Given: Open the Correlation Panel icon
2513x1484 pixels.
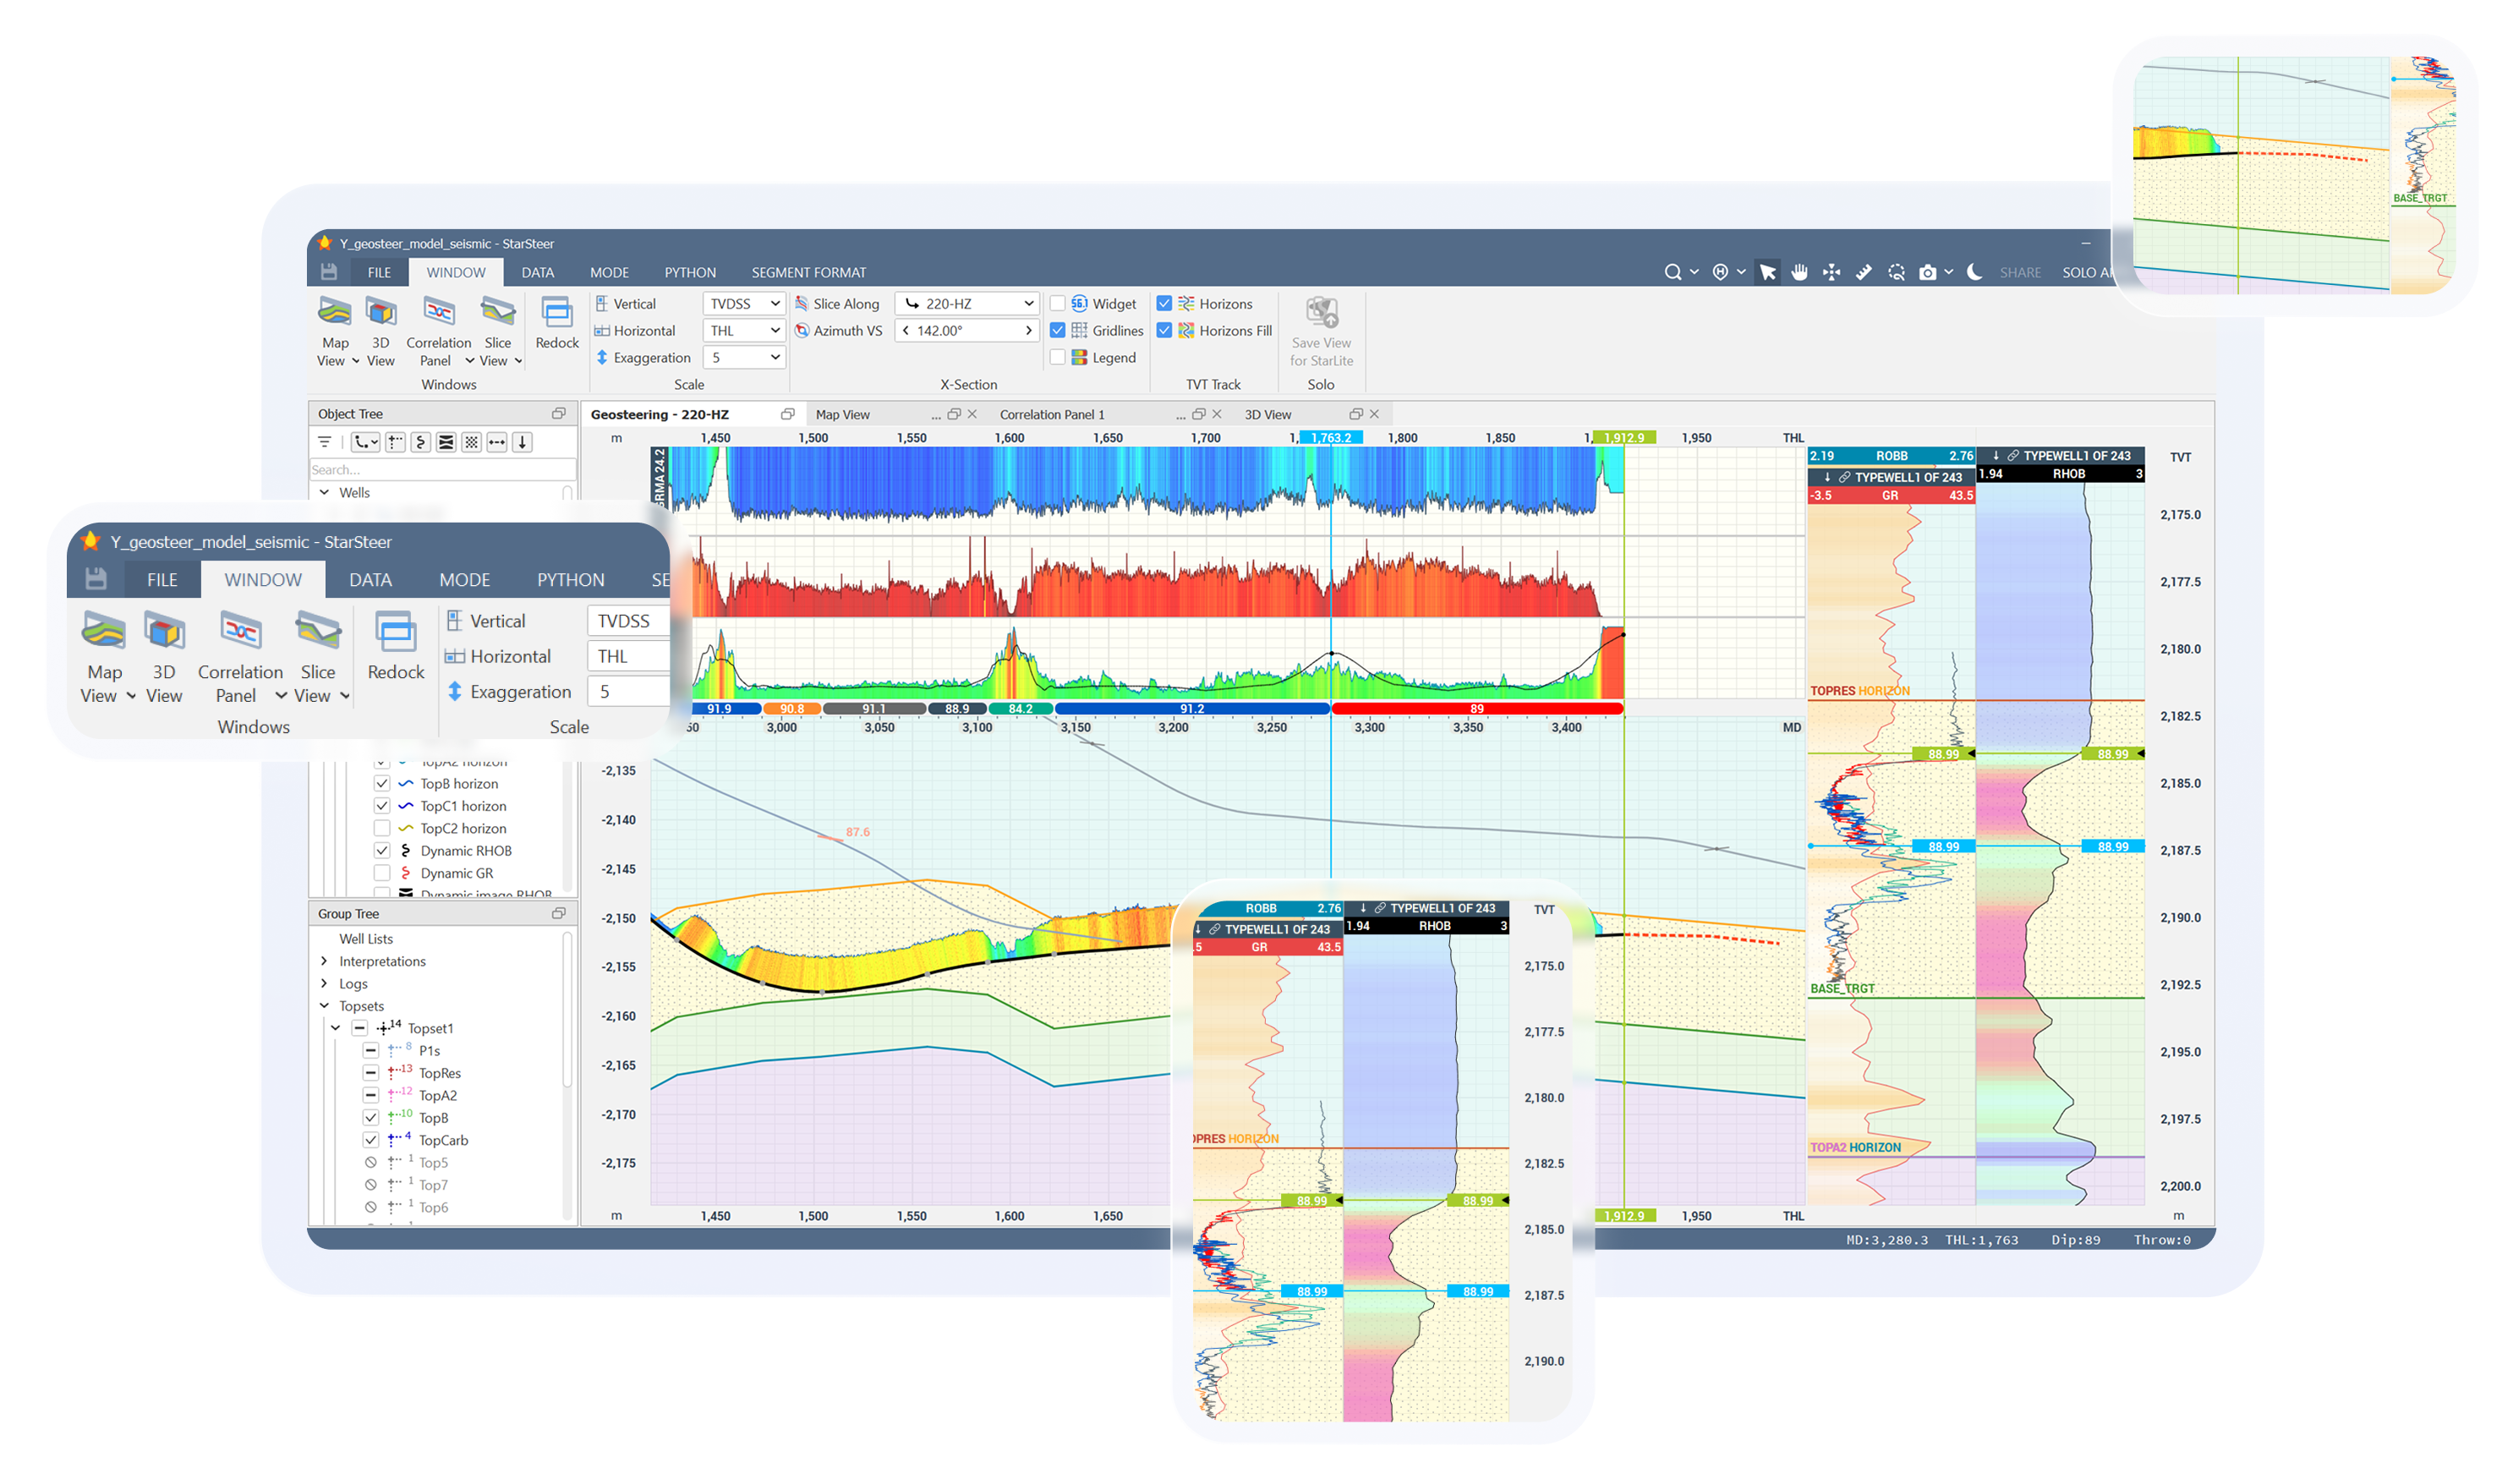Looking at the screenshot, I should click(439, 312).
